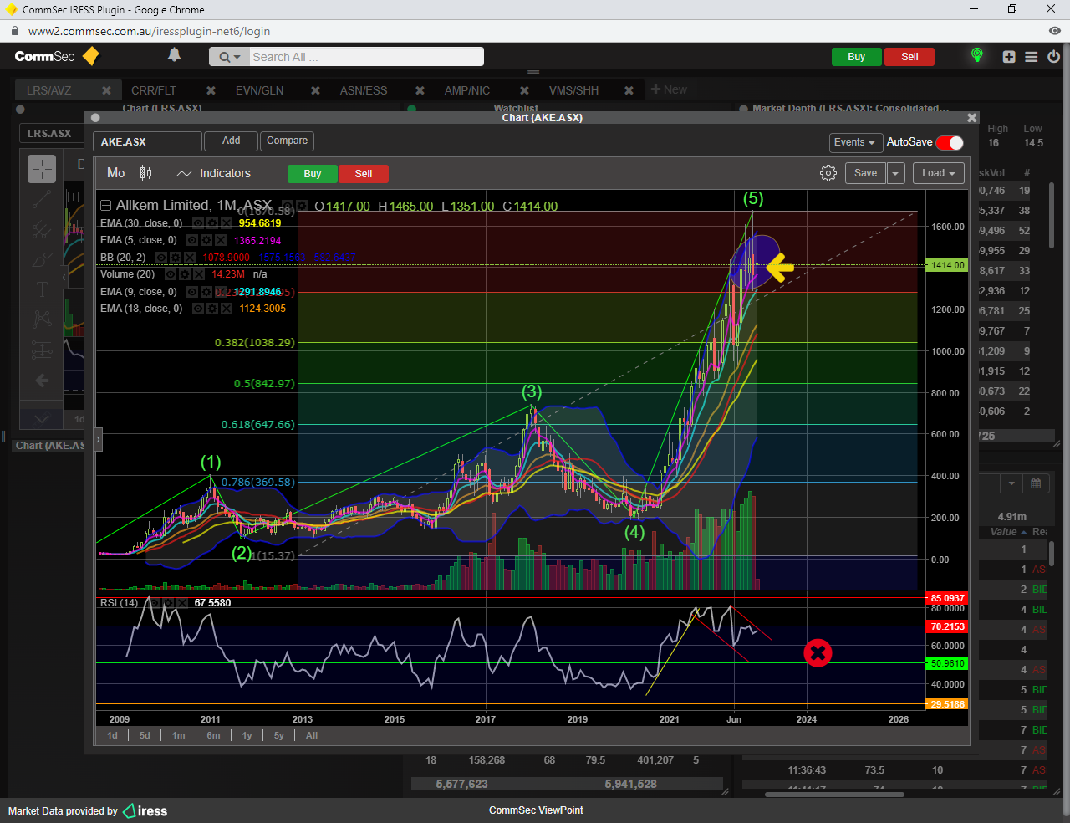Image resolution: width=1070 pixels, height=823 pixels.
Task: Click the CommSec logo
Action: [x=57, y=56]
